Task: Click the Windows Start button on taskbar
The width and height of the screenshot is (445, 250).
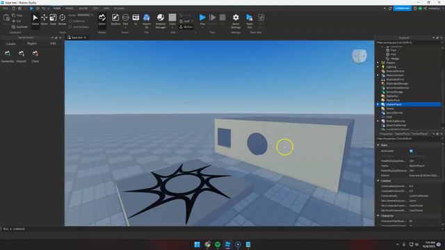Action: point(197,244)
